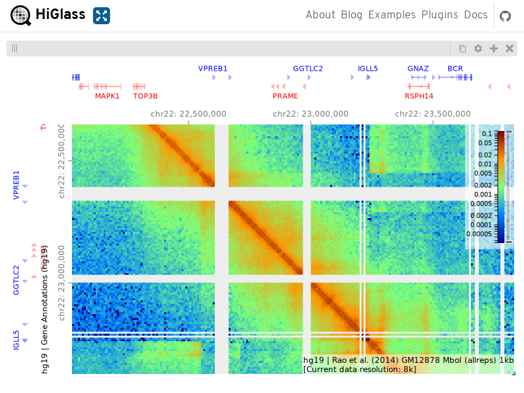Open the GitHub repository icon

pos(505,16)
